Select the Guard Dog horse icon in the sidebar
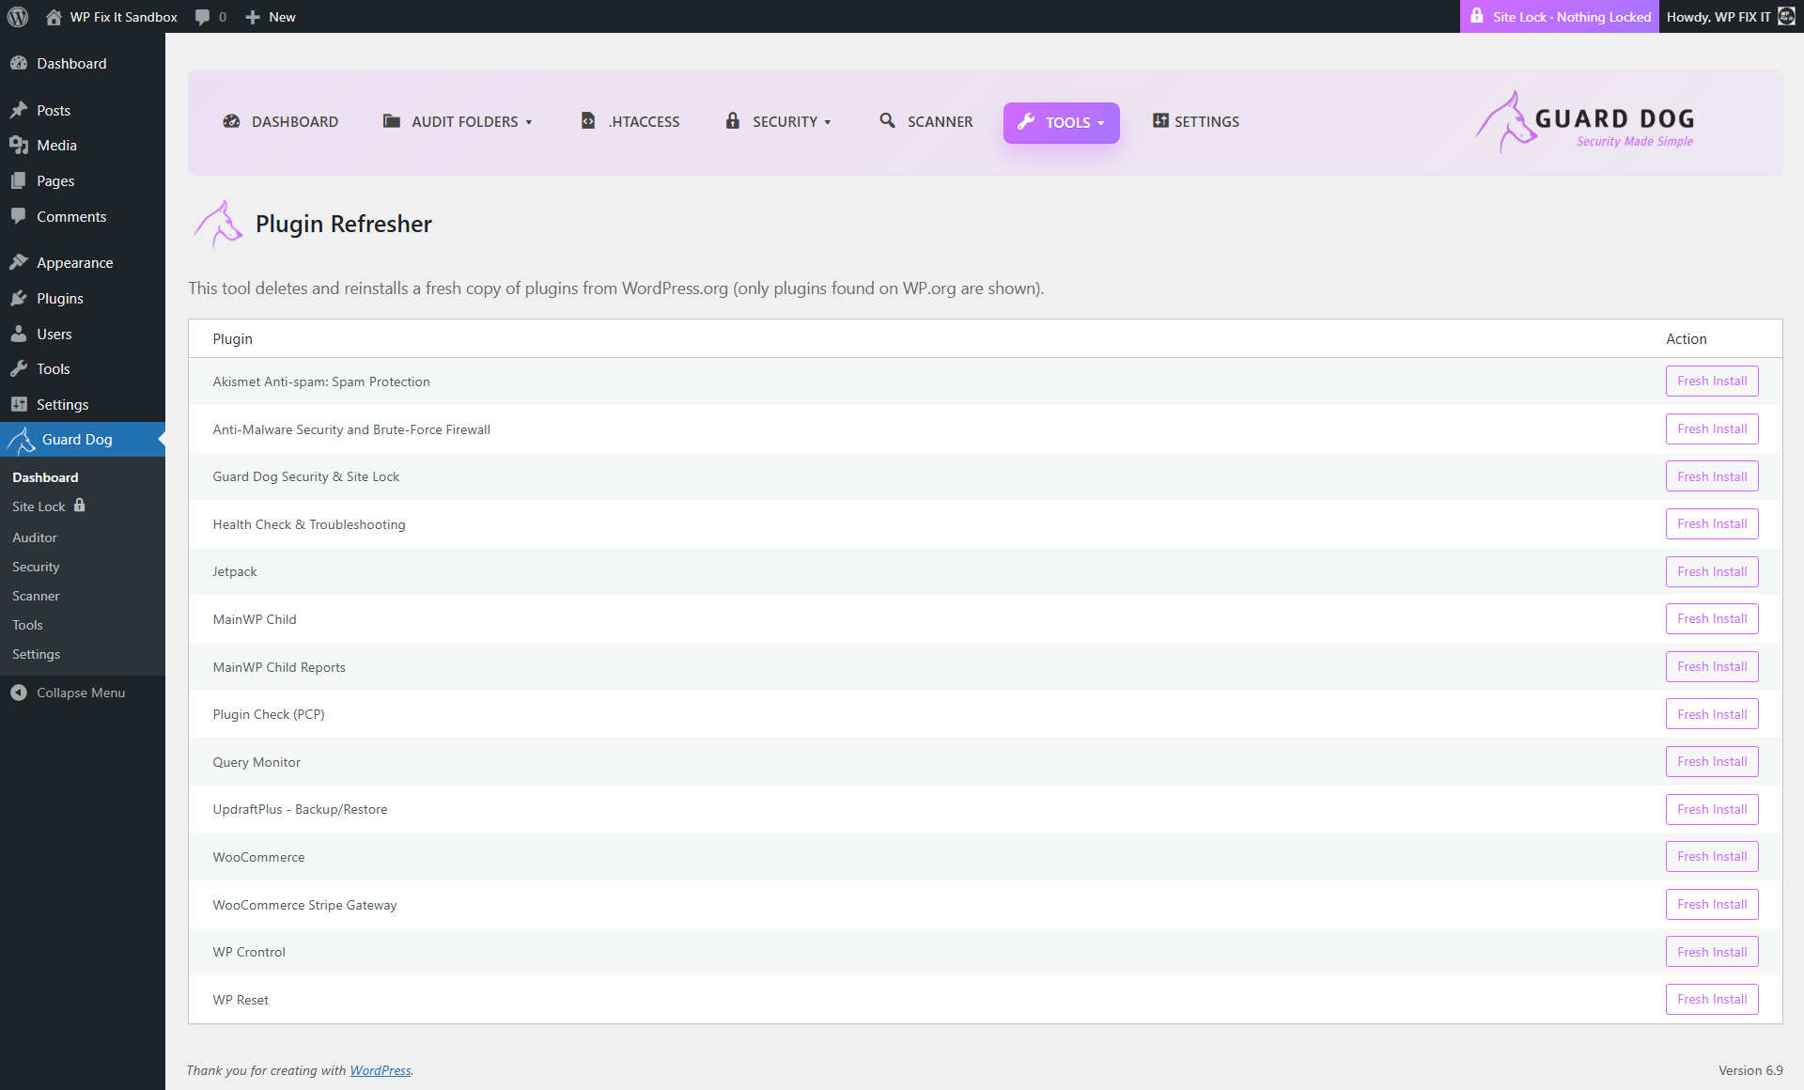Image resolution: width=1804 pixels, height=1090 pixels. [x=20, y=439]
